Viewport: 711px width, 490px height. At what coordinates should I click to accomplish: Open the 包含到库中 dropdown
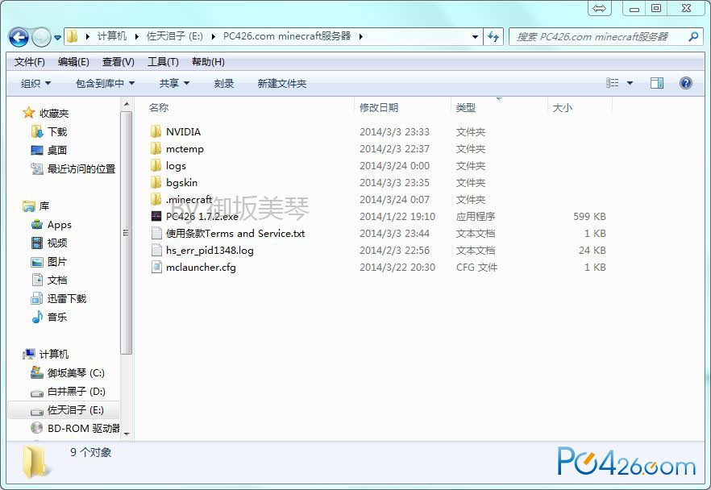point(105,83)
